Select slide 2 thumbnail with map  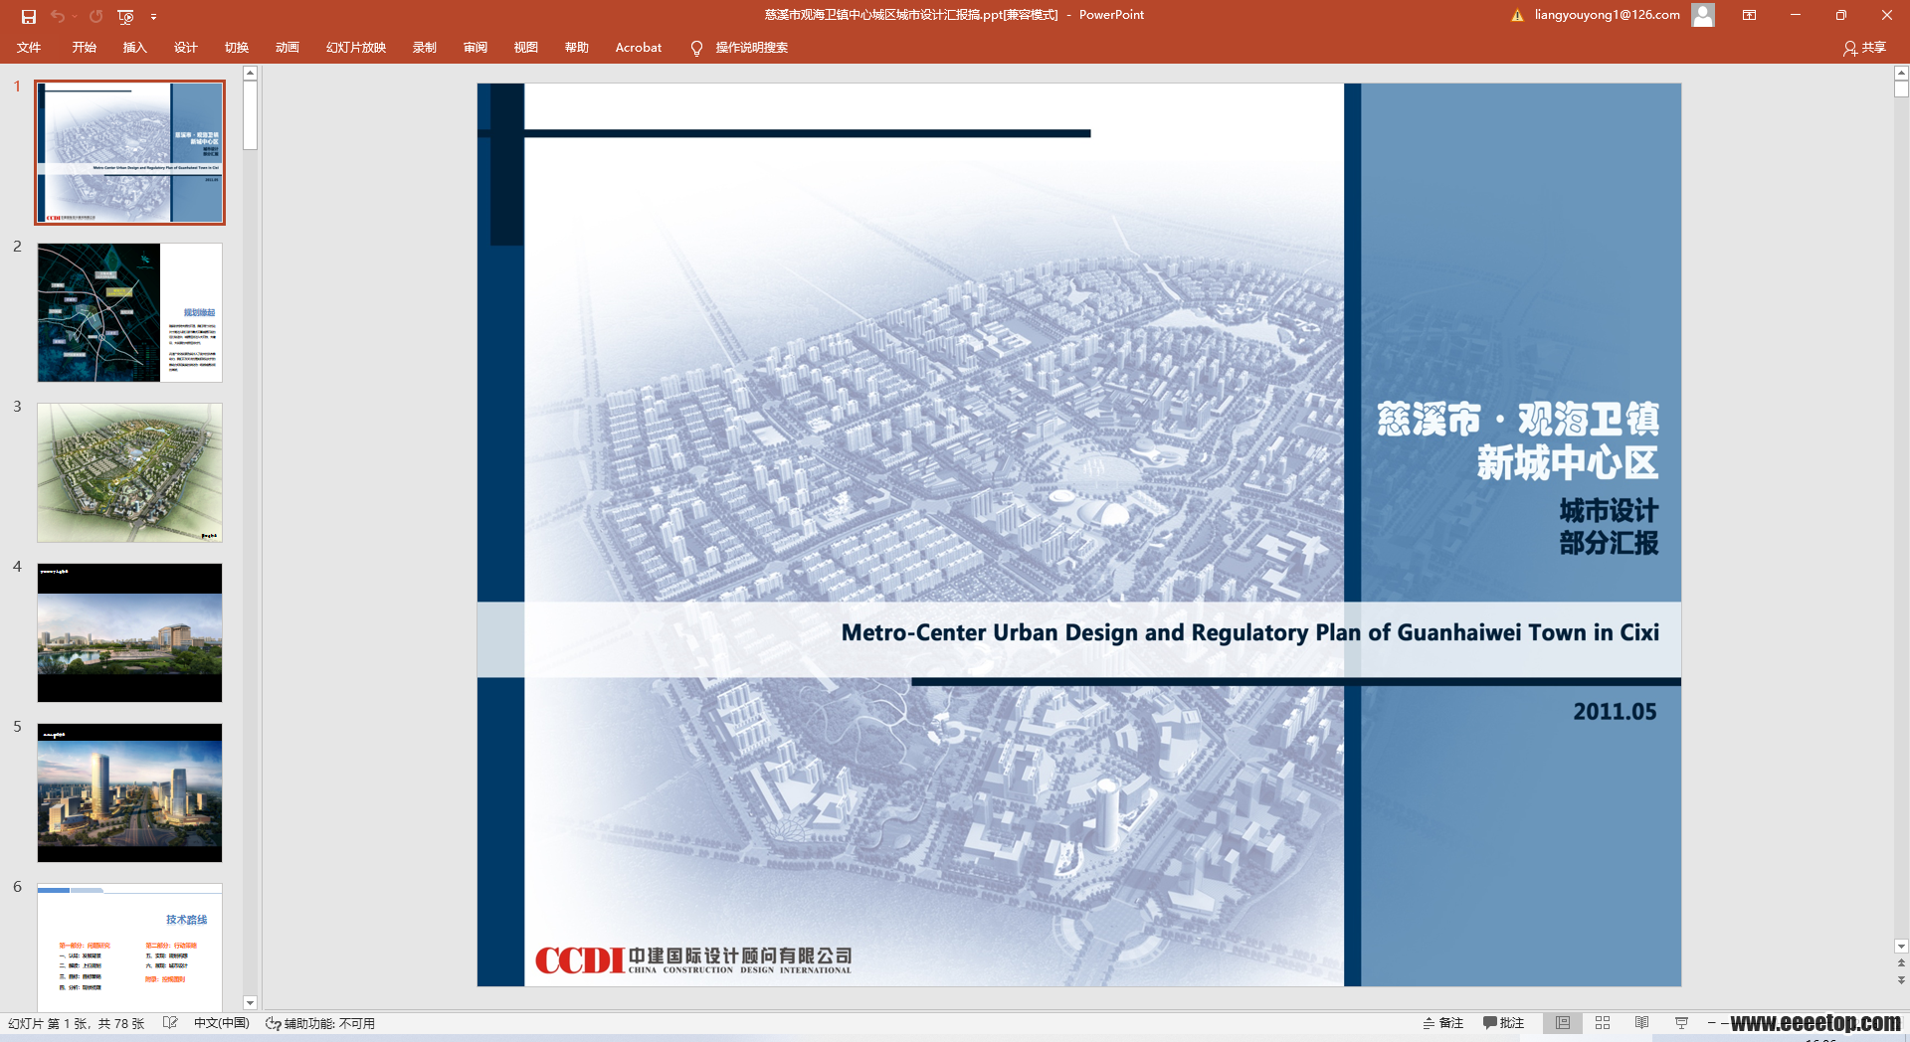[129, 312]
